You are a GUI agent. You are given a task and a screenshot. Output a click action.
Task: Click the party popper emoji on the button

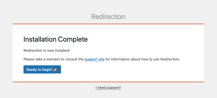point(56,69)
